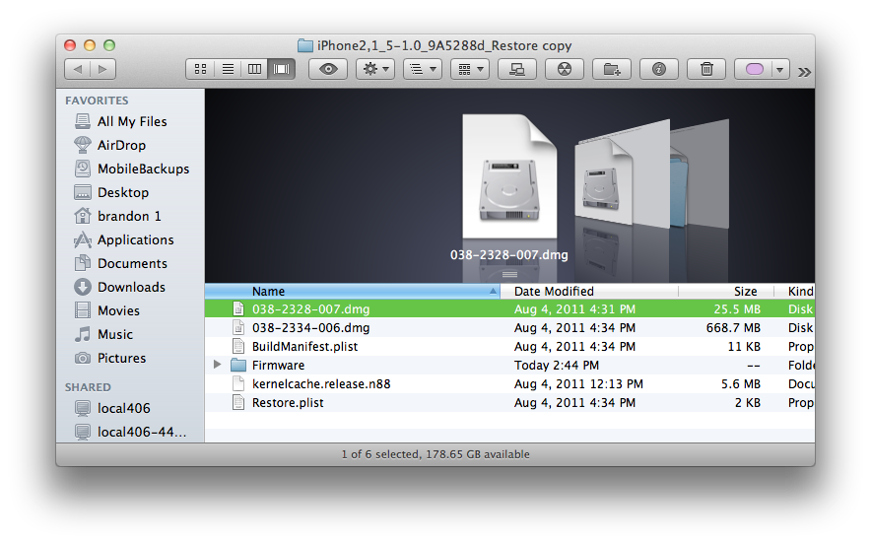Click the purple label color button

[x=754, y=69]
